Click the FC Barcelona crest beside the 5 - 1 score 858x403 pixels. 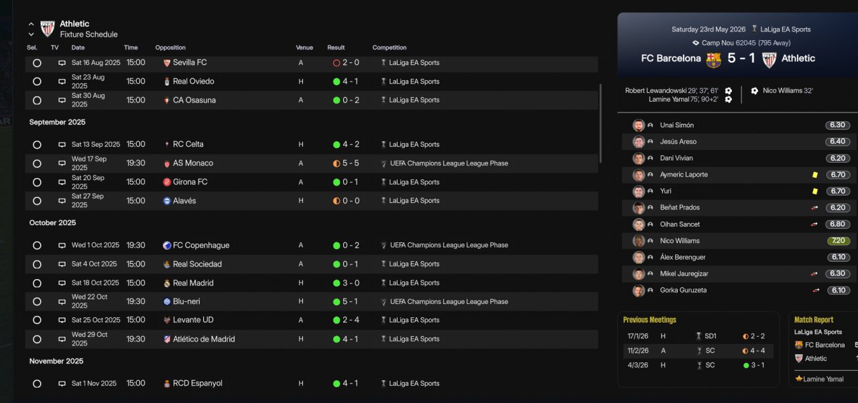713,60
